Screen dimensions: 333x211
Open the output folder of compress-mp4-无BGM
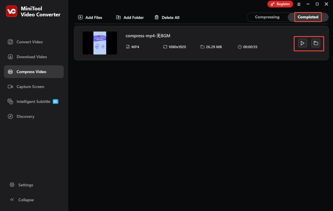(316, 43)
